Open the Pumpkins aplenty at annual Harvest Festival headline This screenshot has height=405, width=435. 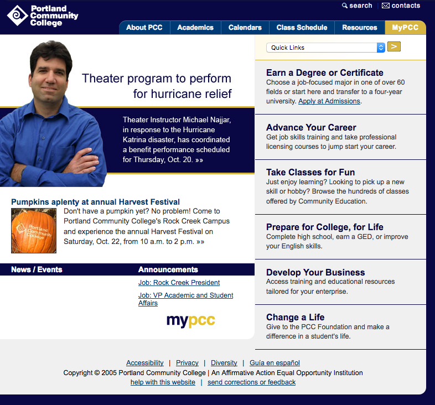click(95, 201)
